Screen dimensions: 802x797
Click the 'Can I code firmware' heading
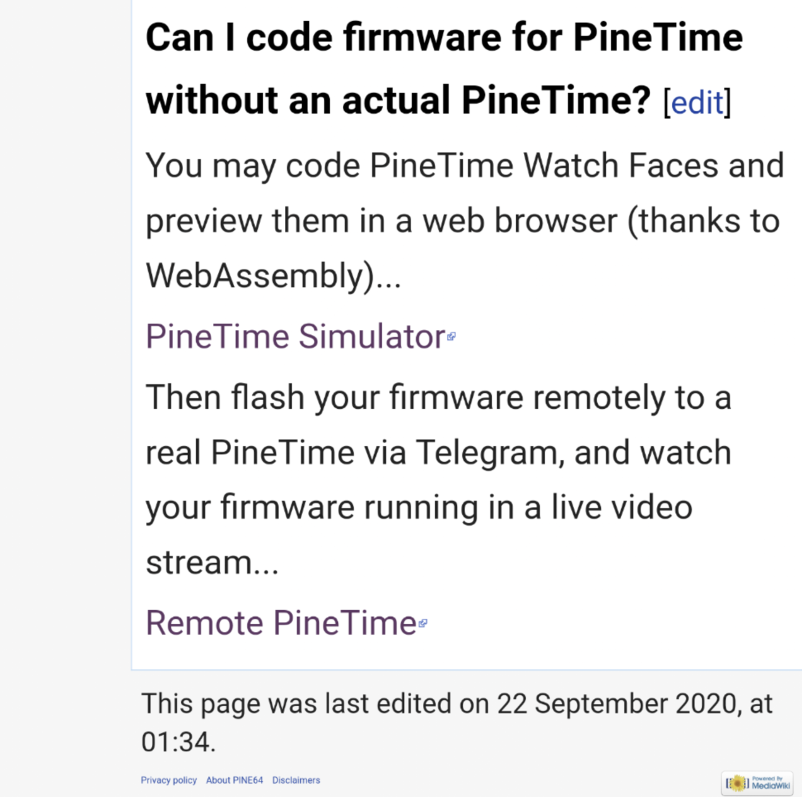[443, 38]
